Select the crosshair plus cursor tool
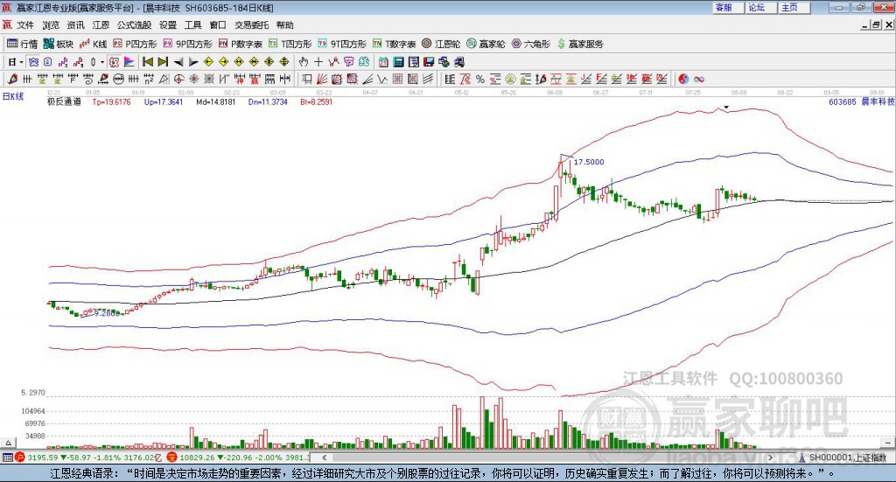The height and width of the screenshot is (482, 896). tap(318, 62)
